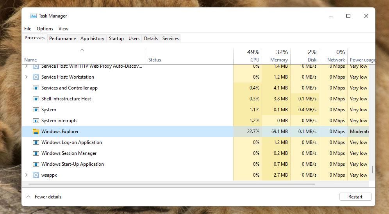The width and height of the screenshot is (389, 214).
Task: Click the wsappx gear icon
Action: pyautogui.click(x=36, y=175)
